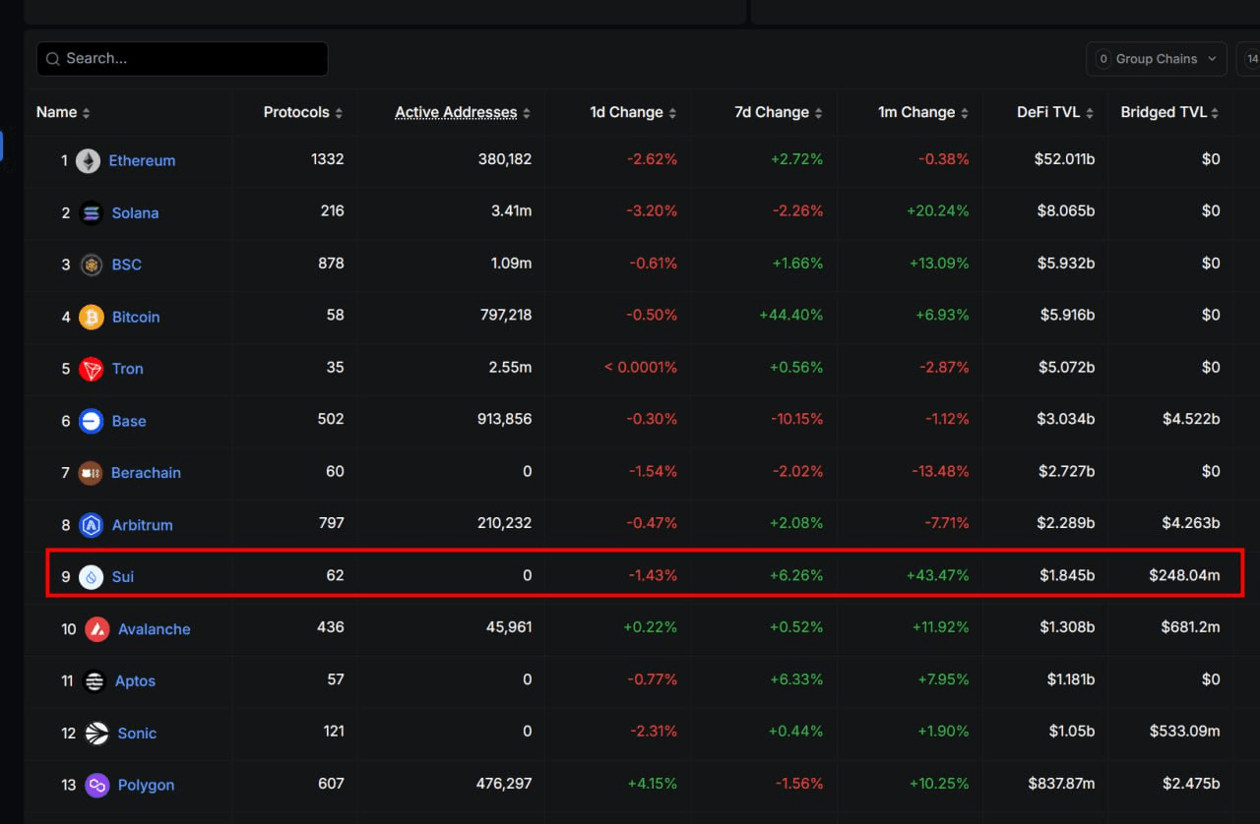Open the Berachain link
Image resolution: width=1260 pixels, height=824 pixels.
point(146,473)
